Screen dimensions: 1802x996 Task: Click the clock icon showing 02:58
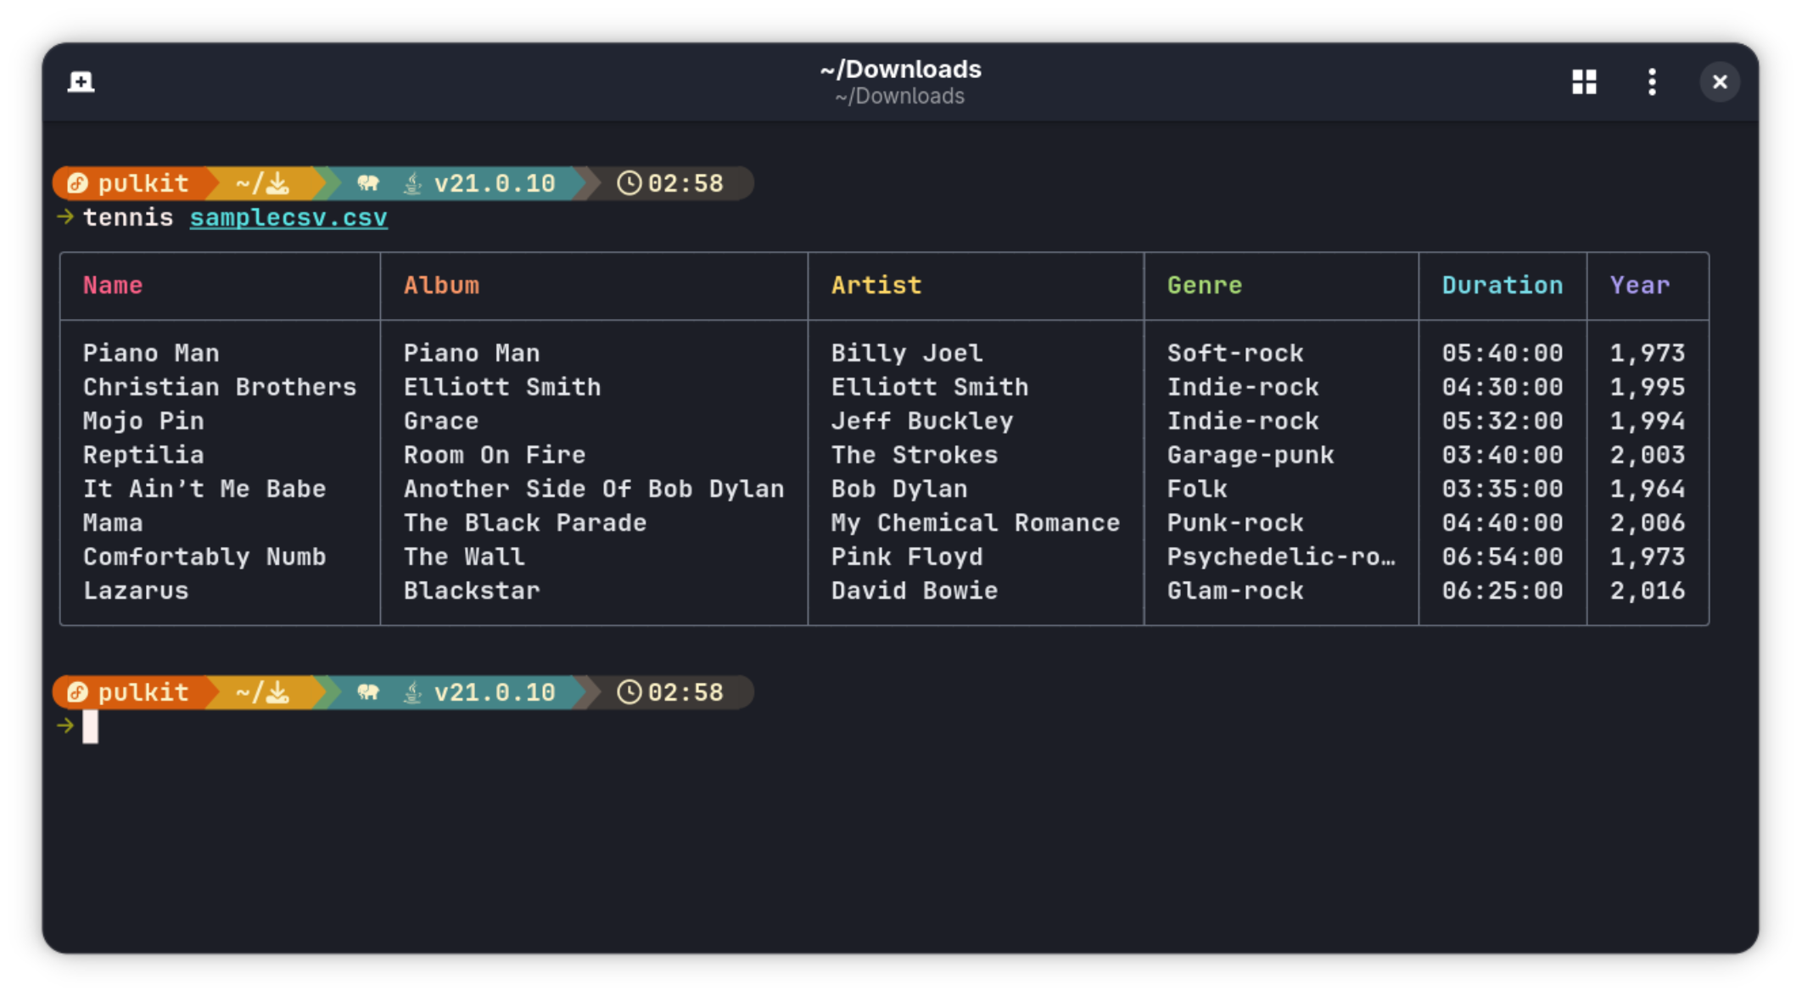click(x=629, y=182)
